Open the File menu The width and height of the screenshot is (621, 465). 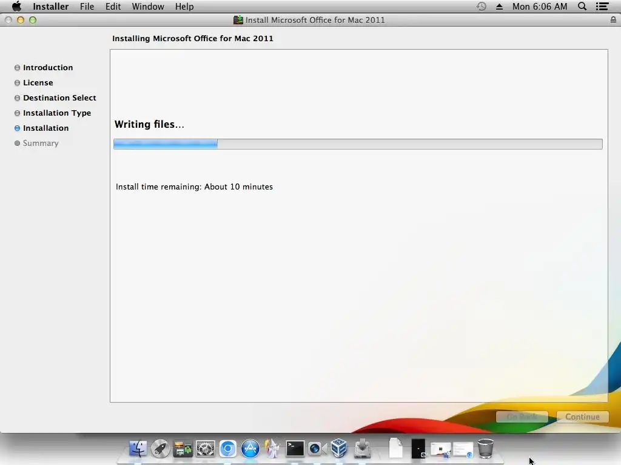coord(87,6)
